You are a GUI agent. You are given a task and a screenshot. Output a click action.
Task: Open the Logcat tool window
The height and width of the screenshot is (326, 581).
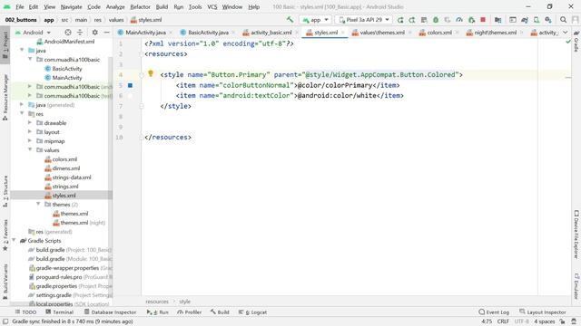[252, 312]
